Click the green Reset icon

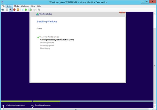[26, 10]
